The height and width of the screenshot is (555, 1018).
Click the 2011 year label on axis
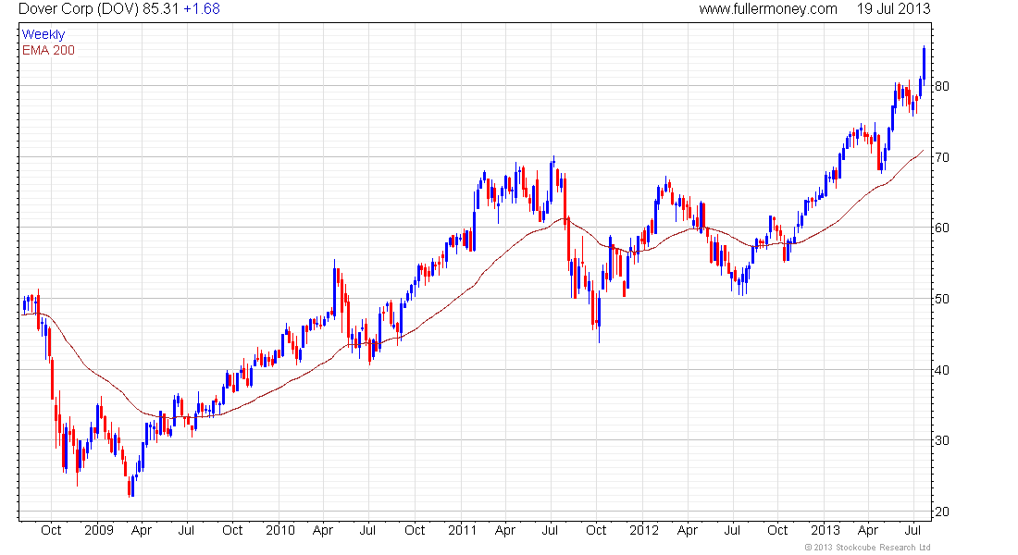pyautogui.click(x=462, y=530)
